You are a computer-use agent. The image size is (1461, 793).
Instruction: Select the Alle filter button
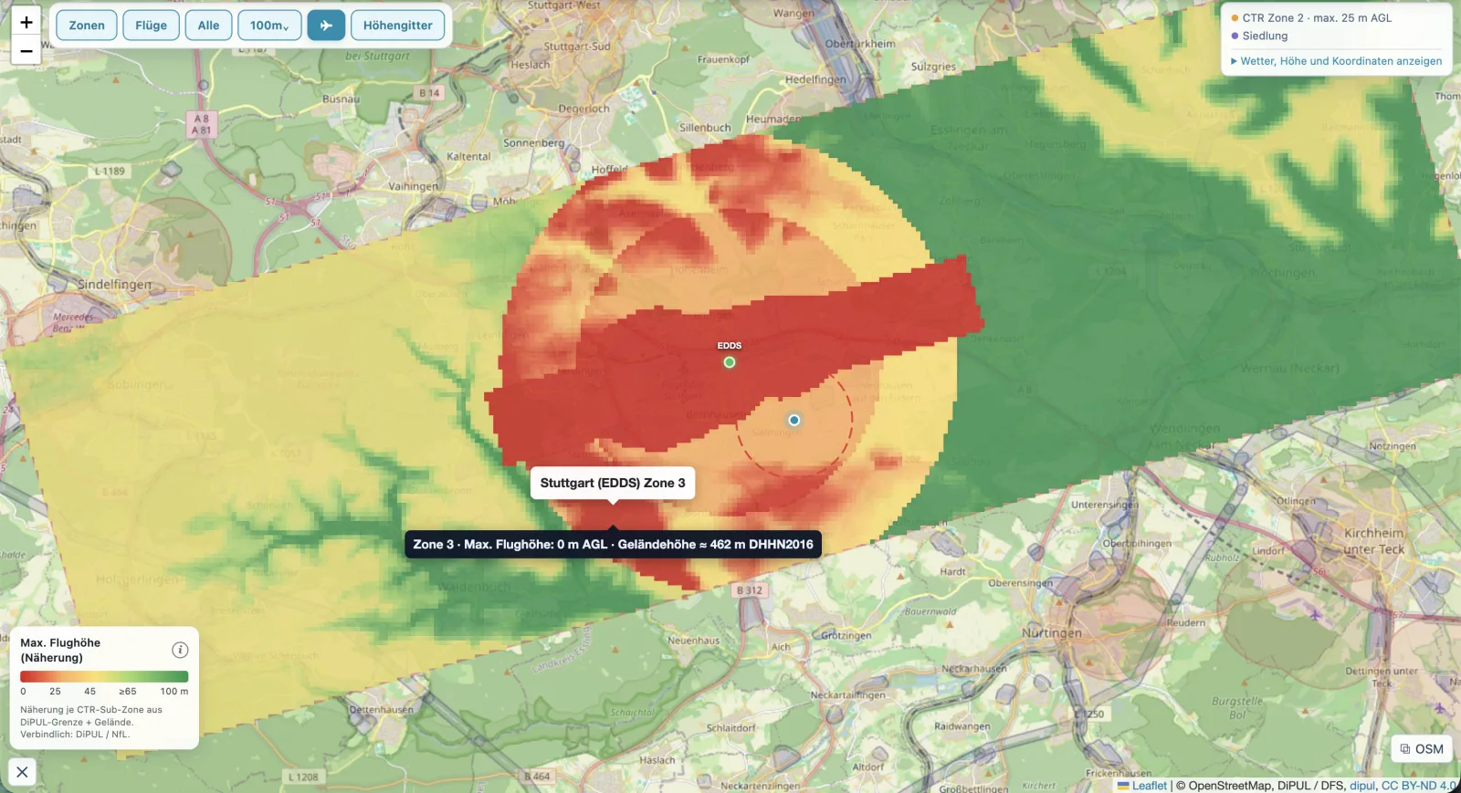click(x=209, y=26)
